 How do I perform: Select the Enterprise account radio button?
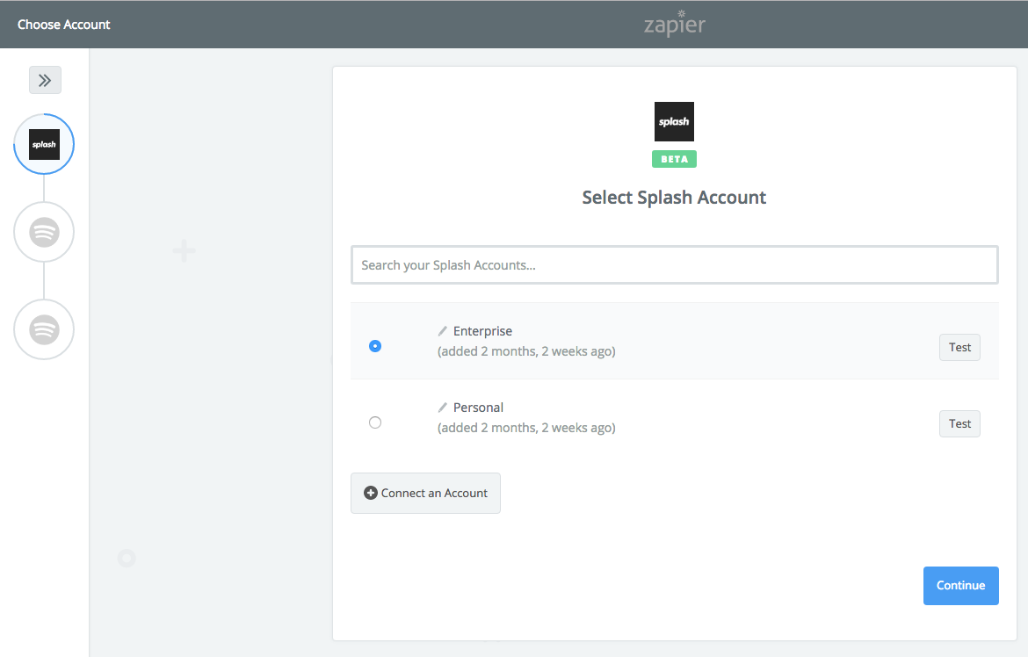coord(375,346)
